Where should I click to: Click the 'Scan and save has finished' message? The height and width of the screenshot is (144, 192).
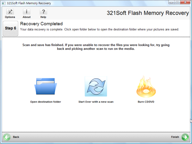tap(96, 47)
